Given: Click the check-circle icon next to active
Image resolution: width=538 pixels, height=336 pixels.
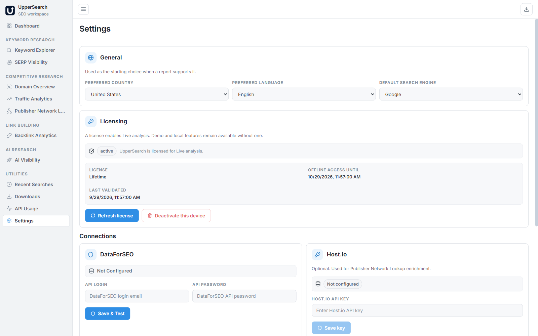Looking at the screenshot, I should point(91,151).
